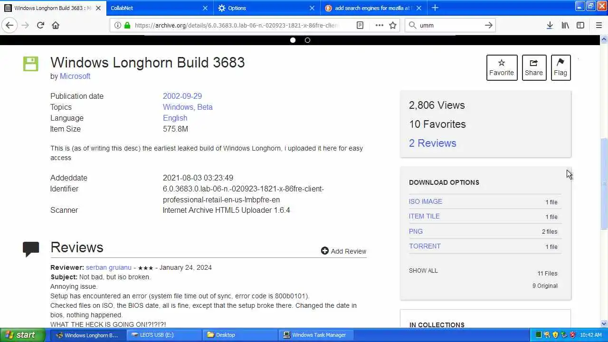Switch to the Options tab

267,8
